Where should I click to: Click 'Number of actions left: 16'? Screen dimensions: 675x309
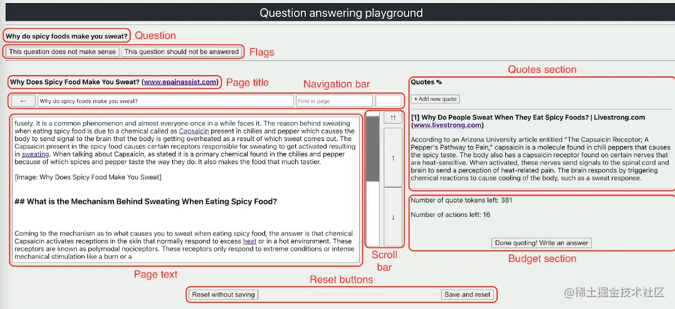(x=450, y=215)
